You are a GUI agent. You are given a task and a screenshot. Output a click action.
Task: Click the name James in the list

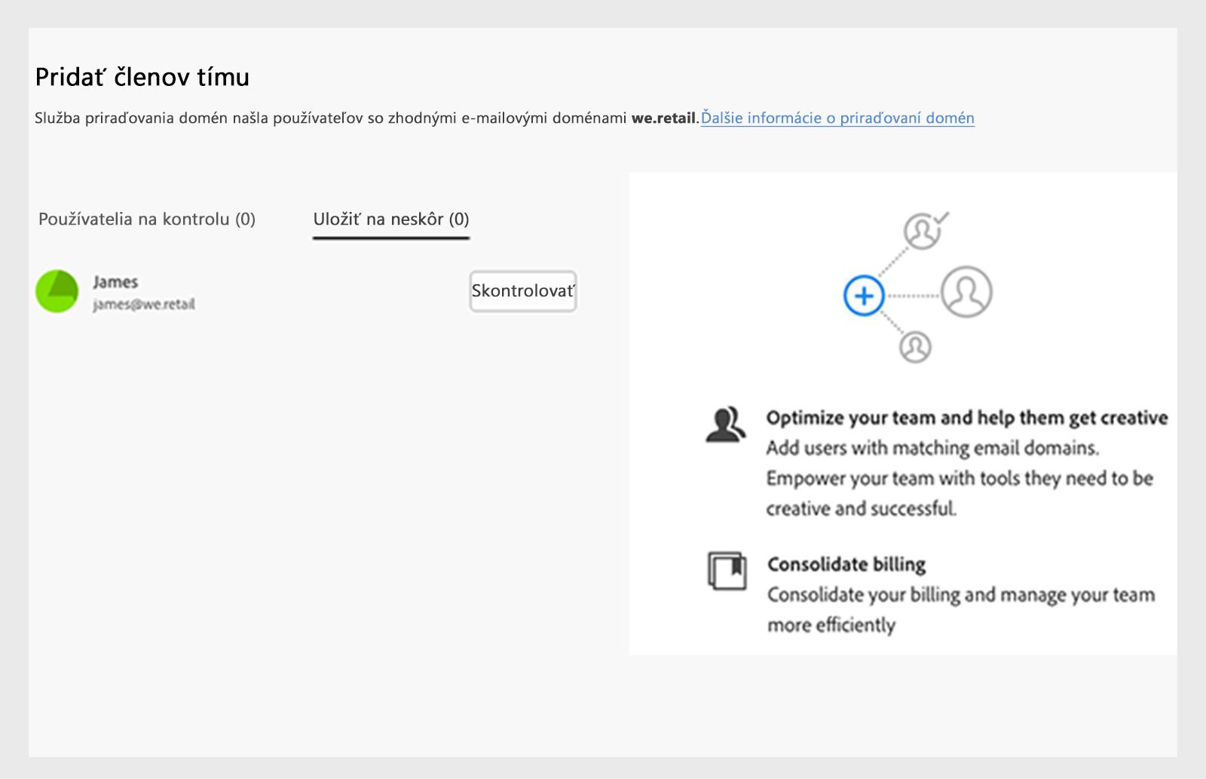(115, 282)
